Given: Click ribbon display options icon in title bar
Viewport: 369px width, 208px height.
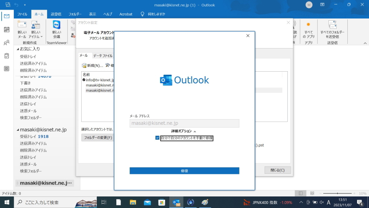Looking at the screenshot, I should click(x=322, y=5).
